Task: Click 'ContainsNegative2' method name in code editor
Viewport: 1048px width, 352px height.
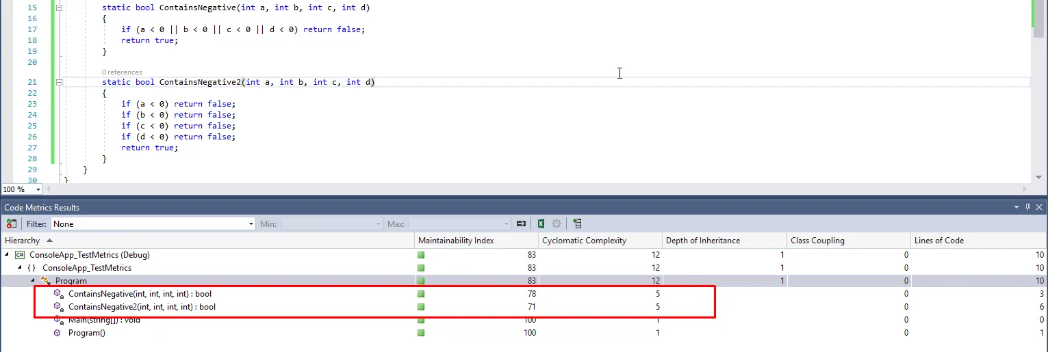Action: click(x=200, y=82)
